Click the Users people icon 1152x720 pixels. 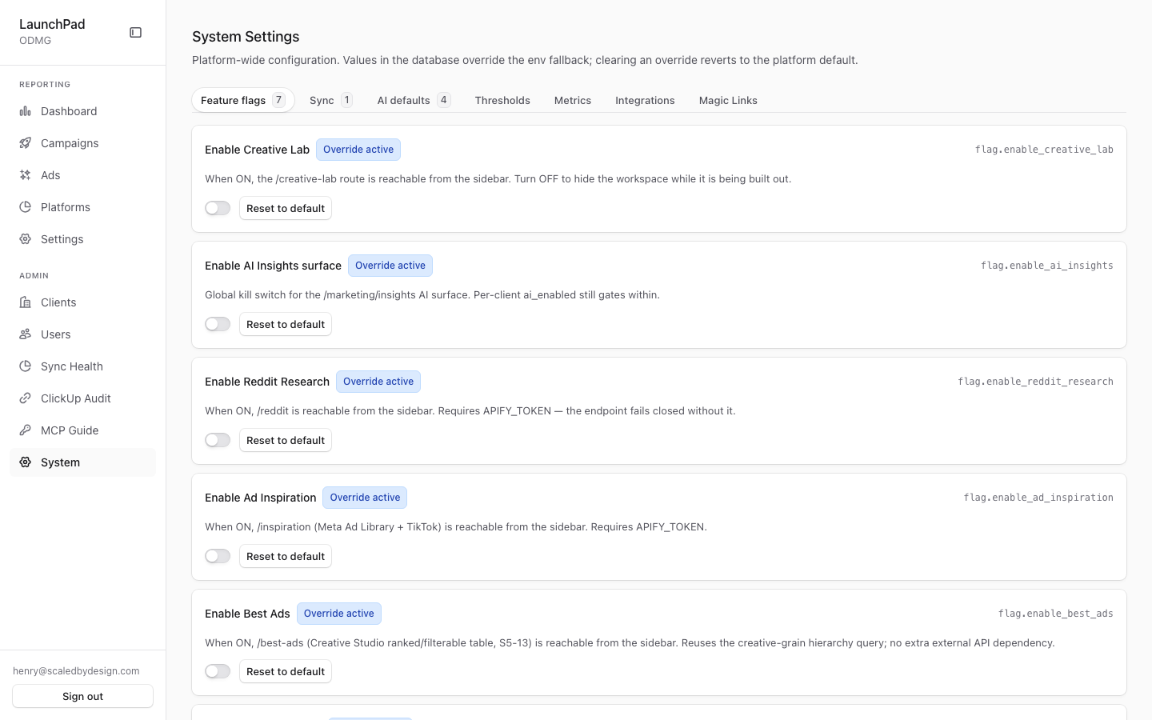tap(26, 334)
